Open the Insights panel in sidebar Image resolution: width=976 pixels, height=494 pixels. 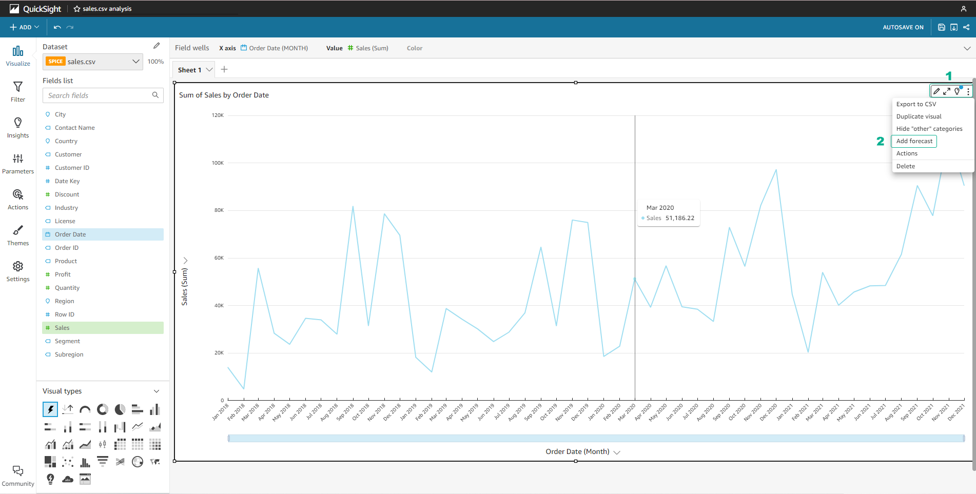[18, 128]
